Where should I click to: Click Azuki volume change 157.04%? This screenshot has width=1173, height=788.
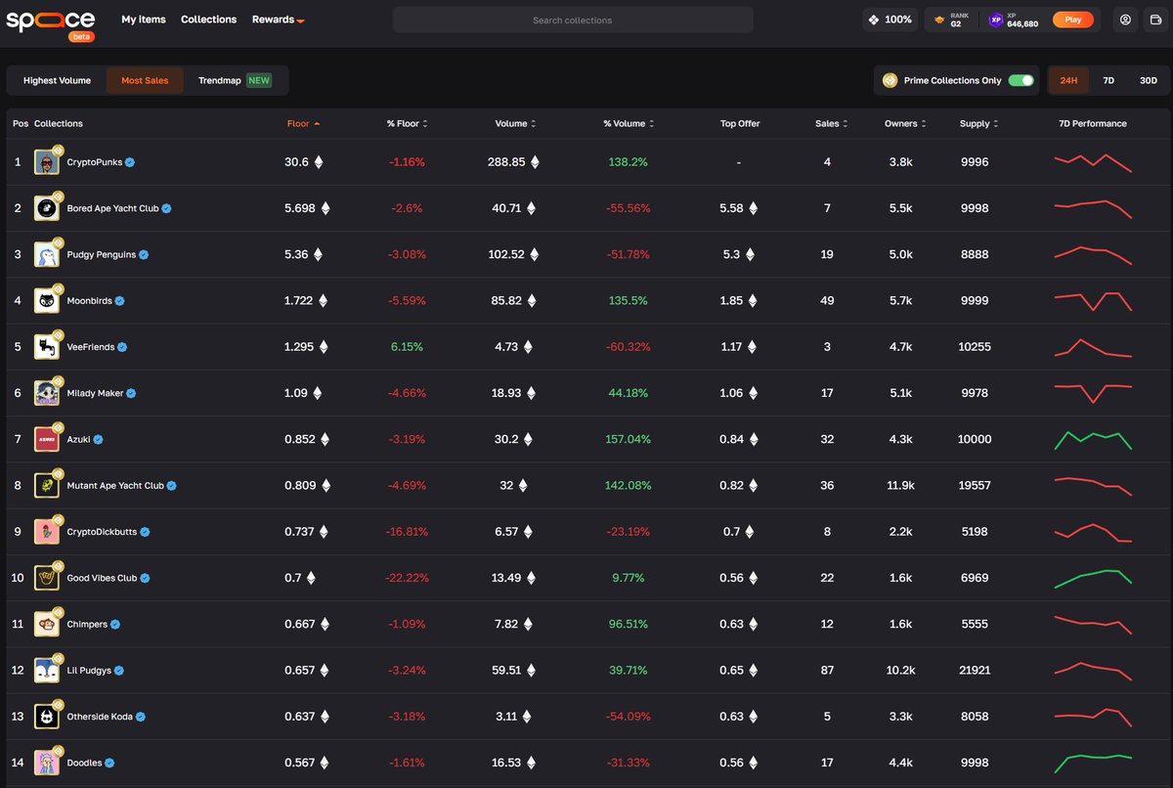tap(628, 440)
